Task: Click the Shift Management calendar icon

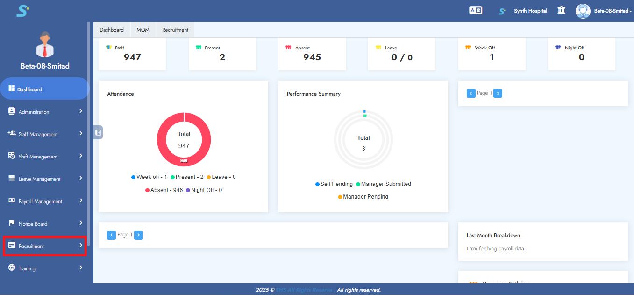Action: 12,156
